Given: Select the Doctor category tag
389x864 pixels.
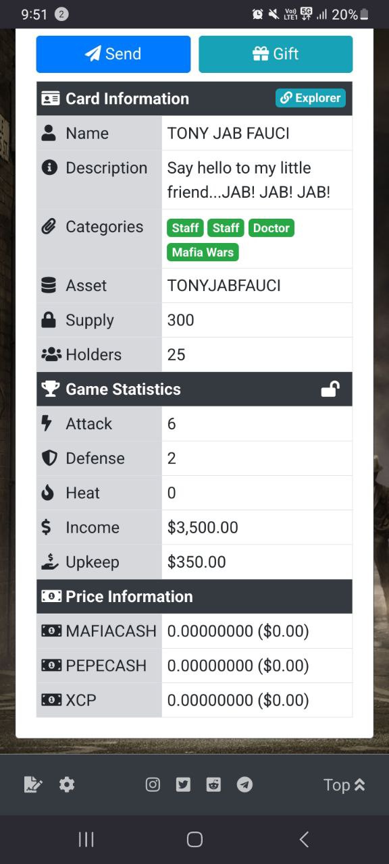Looking at the screenshot, I should 271,228.
